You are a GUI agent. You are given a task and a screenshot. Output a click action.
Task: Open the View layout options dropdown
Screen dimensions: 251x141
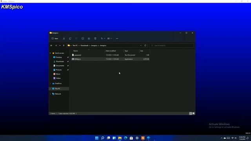(x=109, y=38)
